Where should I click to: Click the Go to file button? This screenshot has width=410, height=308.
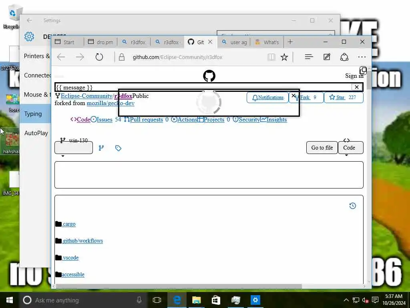point(322,148)
